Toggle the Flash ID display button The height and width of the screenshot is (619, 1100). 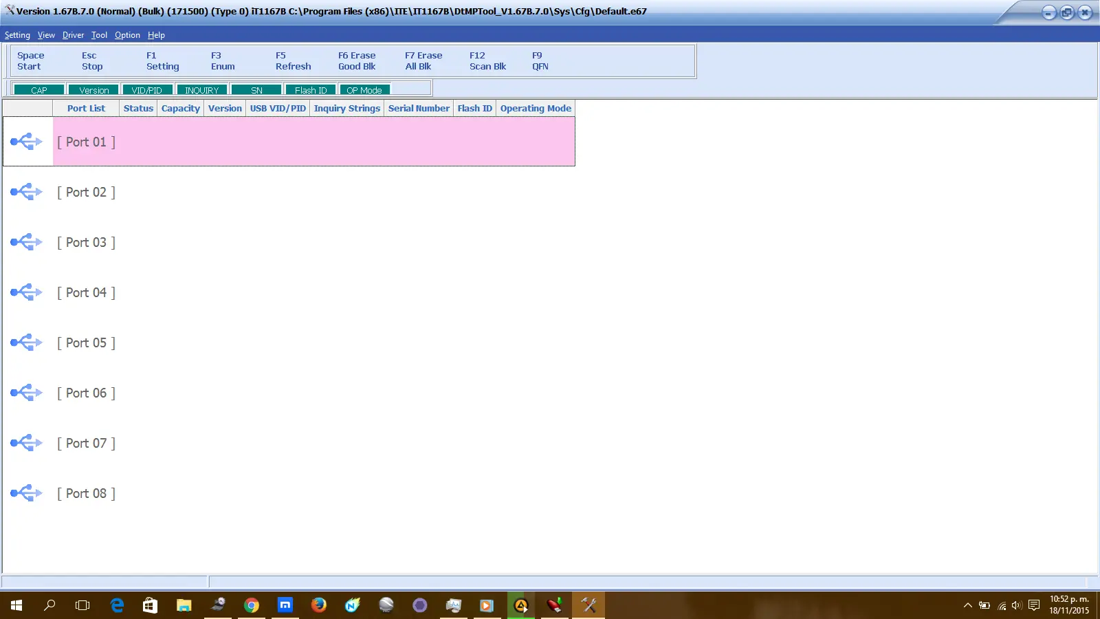311,90
